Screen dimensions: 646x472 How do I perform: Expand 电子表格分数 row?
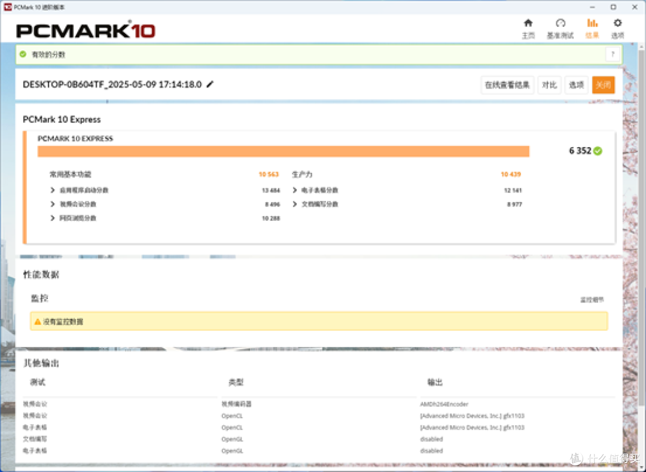coord(294,190)
